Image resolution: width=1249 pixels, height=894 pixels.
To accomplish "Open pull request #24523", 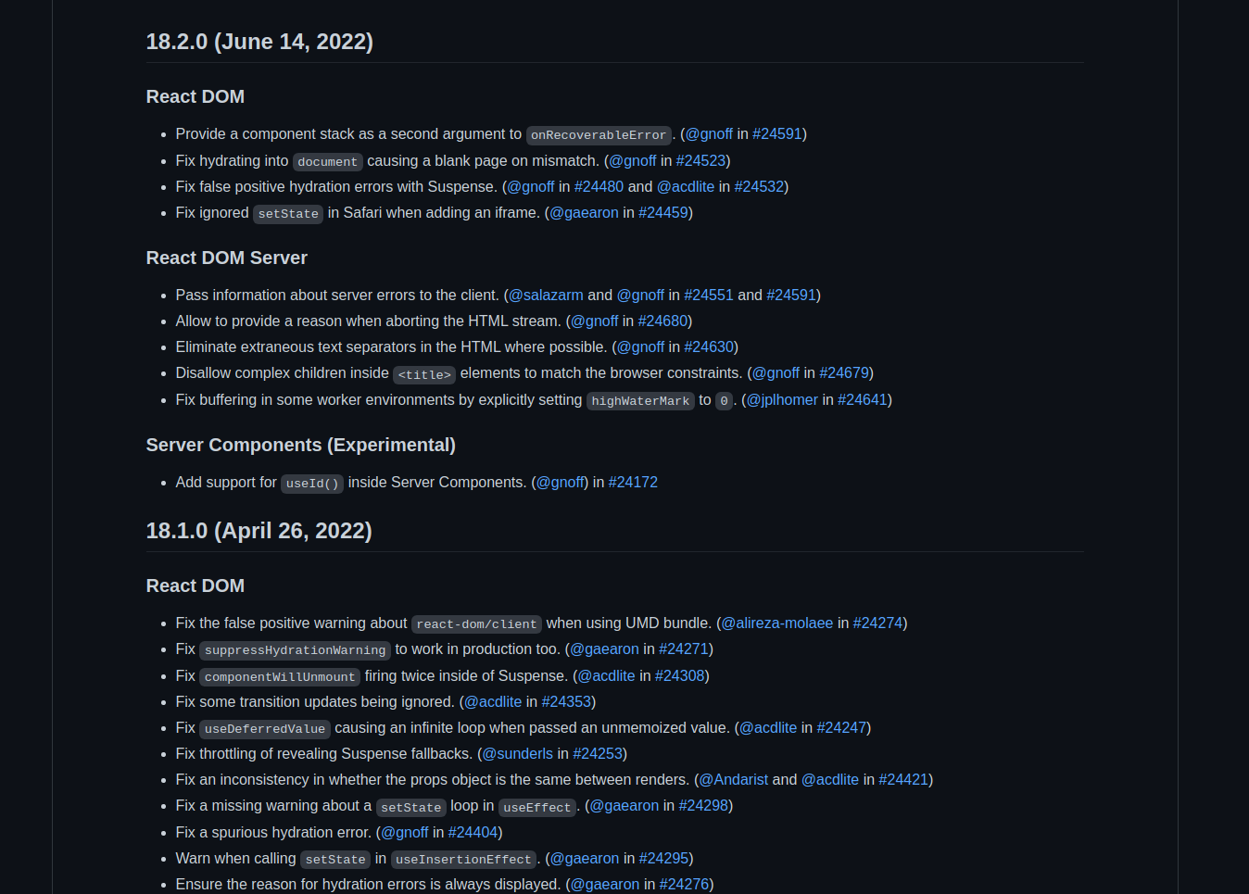I will pos(701,160).
